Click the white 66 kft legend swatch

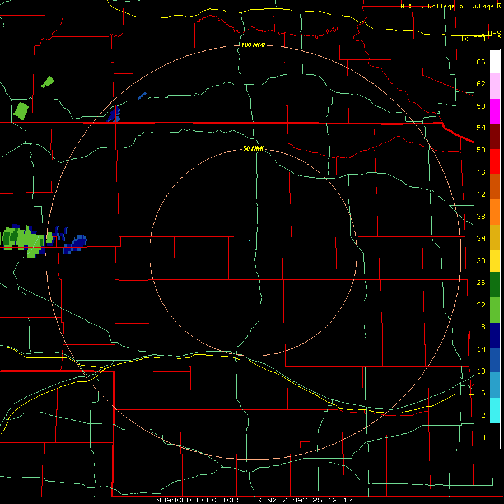[x=494, y=62]
